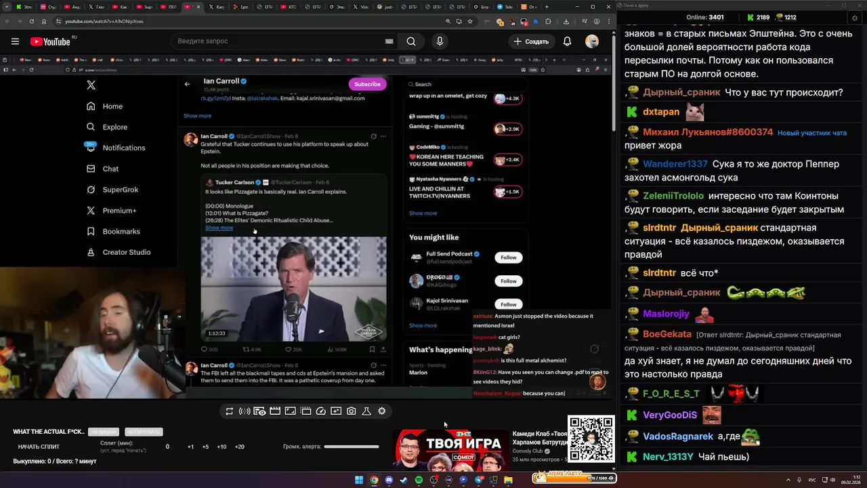Click the flask experiments icon in the toolbar
Image resolution: width=867 pixels, height=488 pixels.
pyautogui.click(x=366, y=411)
